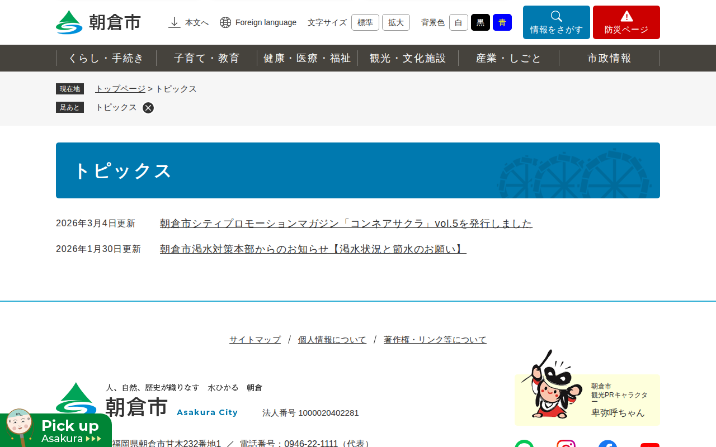Click the Asakura City logo in header
This screenshot has width=716, height=447.
point(98,22)
